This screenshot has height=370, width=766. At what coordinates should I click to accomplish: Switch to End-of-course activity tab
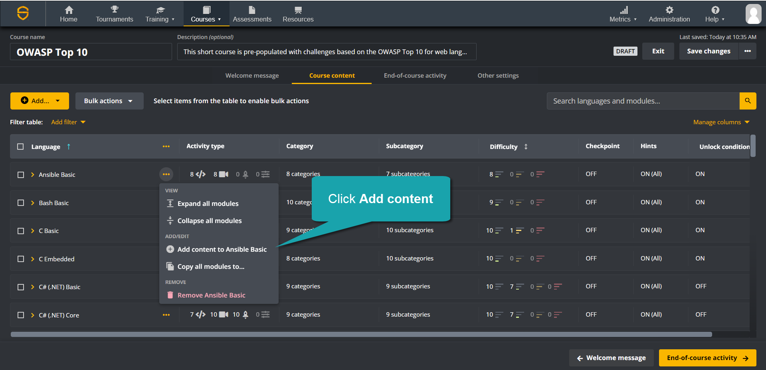point(415,76)
